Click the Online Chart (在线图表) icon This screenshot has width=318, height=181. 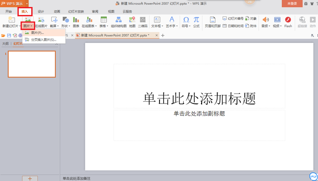click(89, 20)
